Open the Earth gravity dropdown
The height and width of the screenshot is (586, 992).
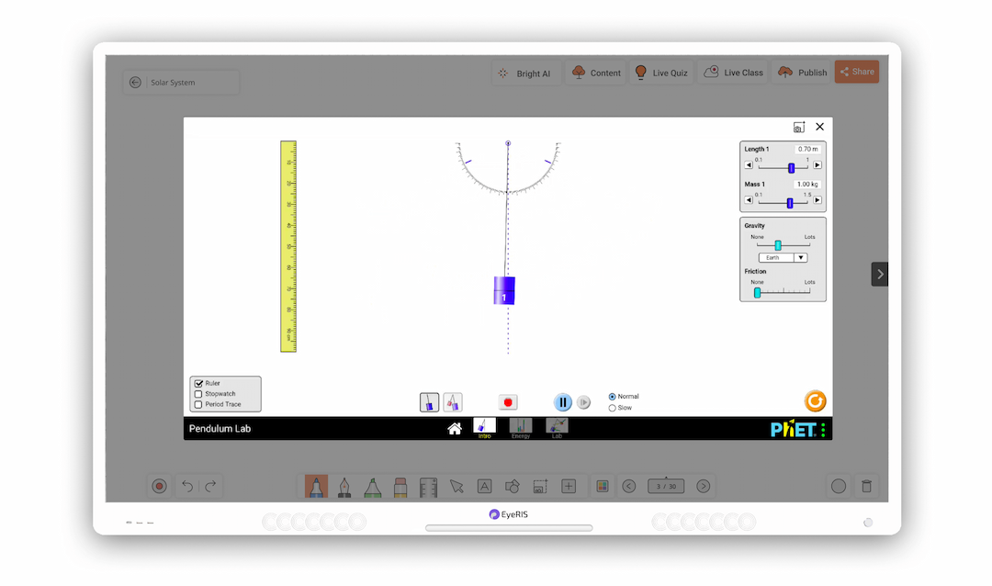[x=782, y=257]
